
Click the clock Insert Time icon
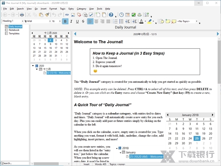tap(122, 15)
